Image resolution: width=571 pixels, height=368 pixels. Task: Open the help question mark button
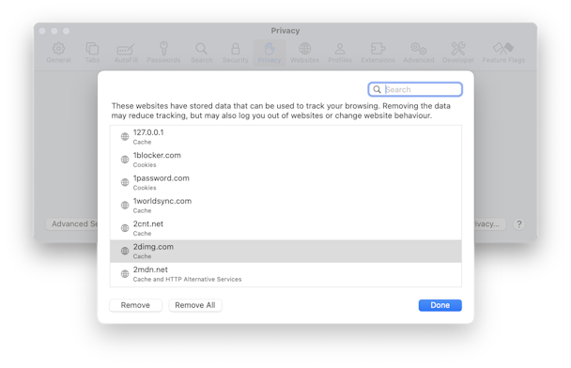coord(519,223)
